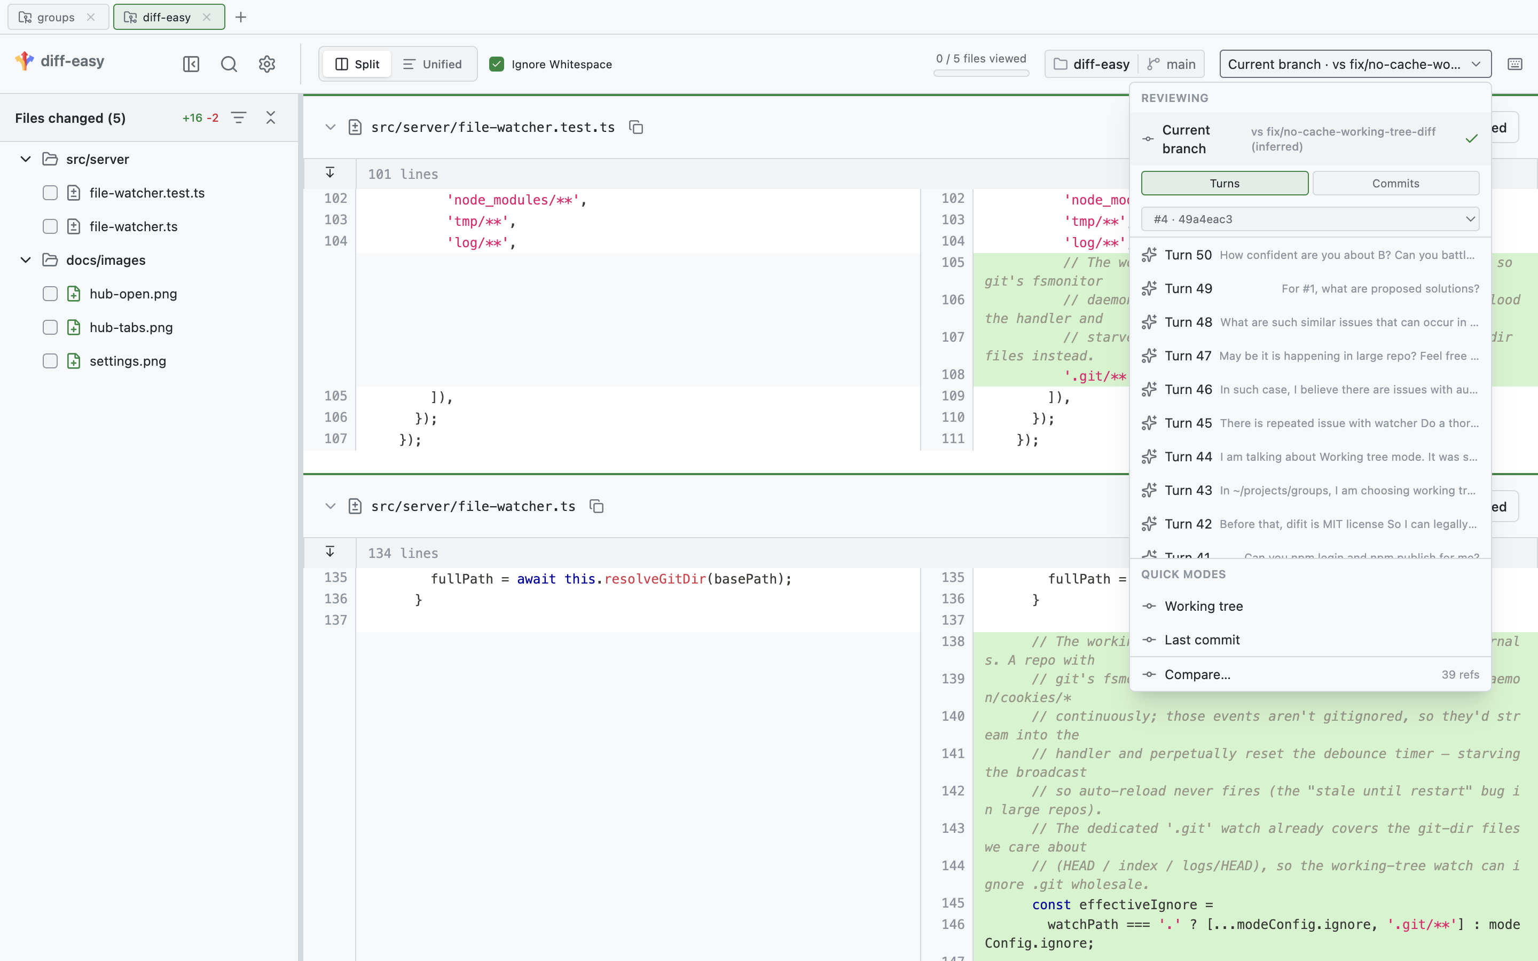Screen dimensions: 1538x961
Task: Switch to Unified view
Action: tap(433, 64)
